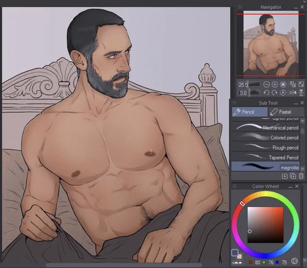Rotate the canvas right in Navigator

pos(274,93)
